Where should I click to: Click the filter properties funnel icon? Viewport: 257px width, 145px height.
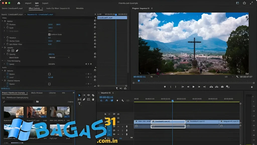[117, 88]
